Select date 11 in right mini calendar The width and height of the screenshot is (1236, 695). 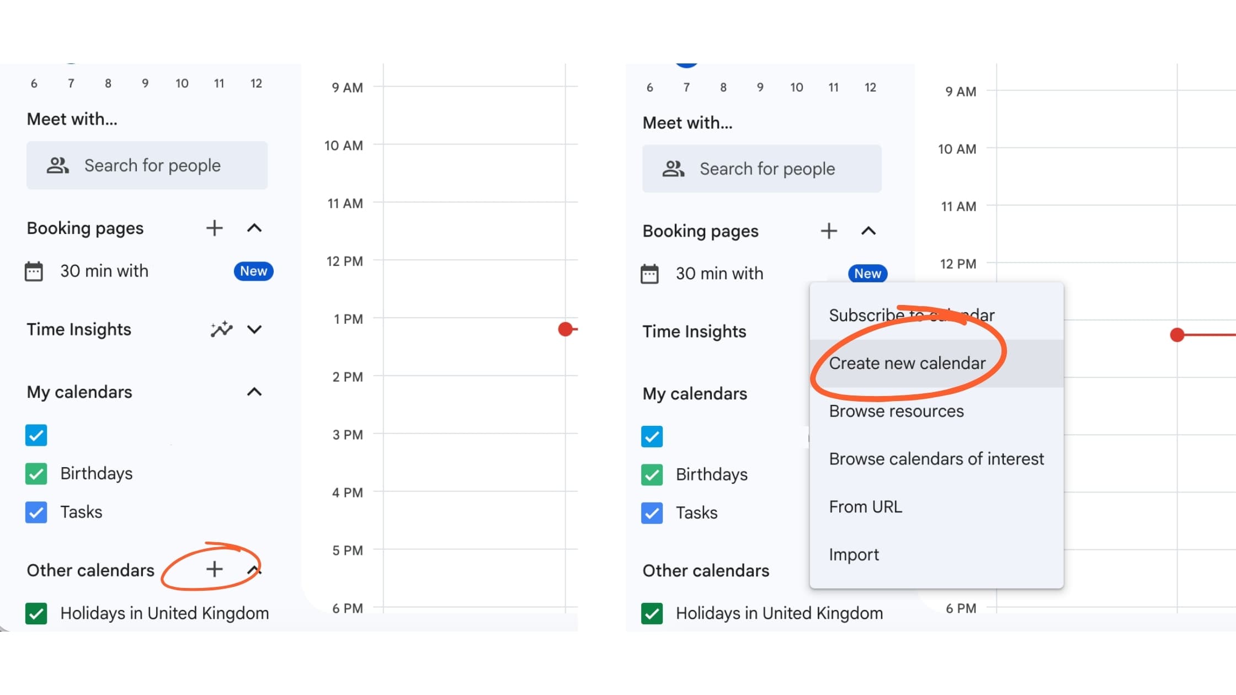[x=833, y=87]
